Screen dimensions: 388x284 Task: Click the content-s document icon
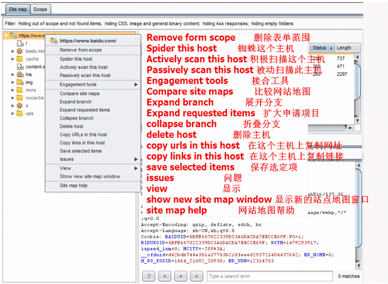[x=20, y=67]
